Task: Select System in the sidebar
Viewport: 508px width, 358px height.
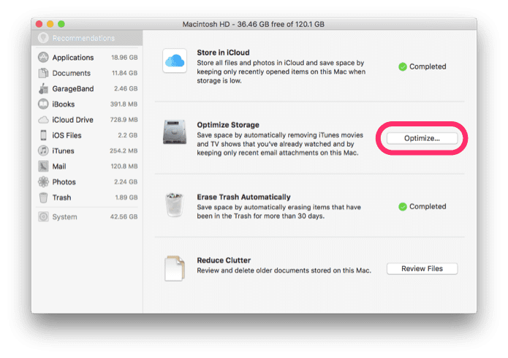Action: [88, 216]
